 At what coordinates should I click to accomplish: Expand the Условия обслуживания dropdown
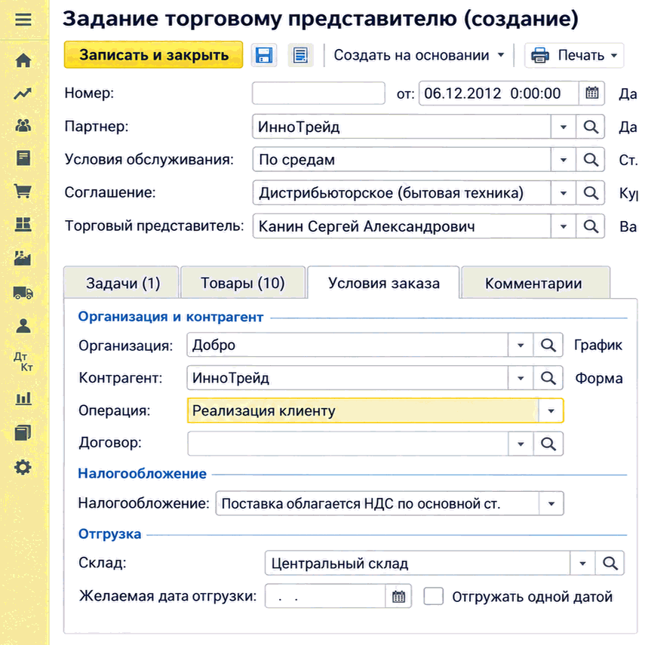(564, 160)
